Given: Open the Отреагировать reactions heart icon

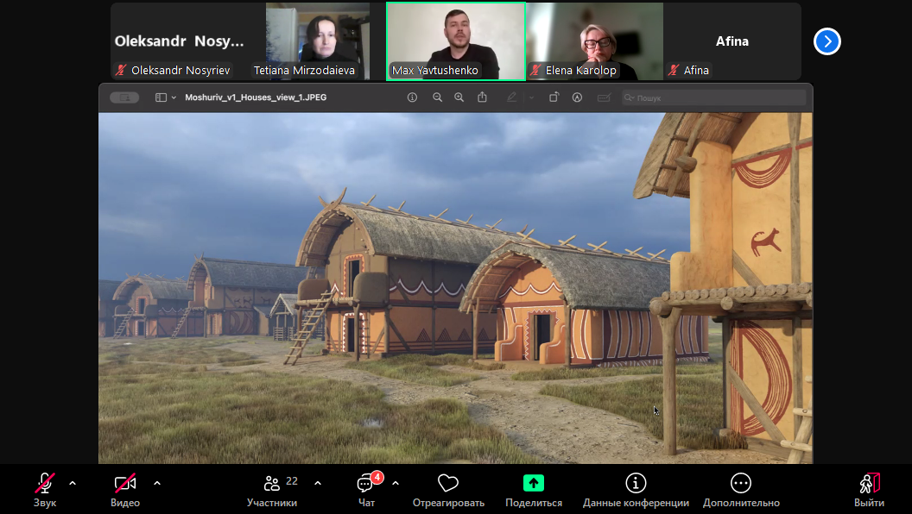Looking at the screenshot, I should coord(447,489).
